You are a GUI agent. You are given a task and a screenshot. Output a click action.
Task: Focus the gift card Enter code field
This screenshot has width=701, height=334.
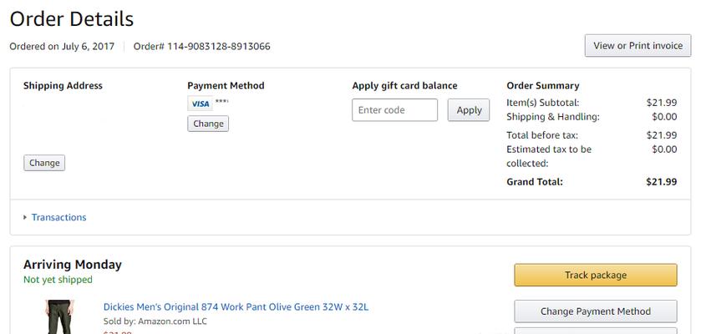tap(394, 110)
